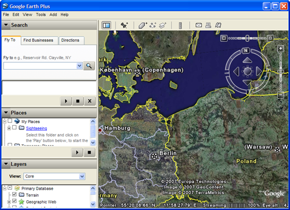Collapse the Search panel
290x210 pixels.
(6, 25)
